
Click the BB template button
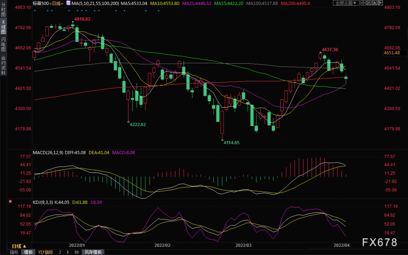[x=77, y=252]
